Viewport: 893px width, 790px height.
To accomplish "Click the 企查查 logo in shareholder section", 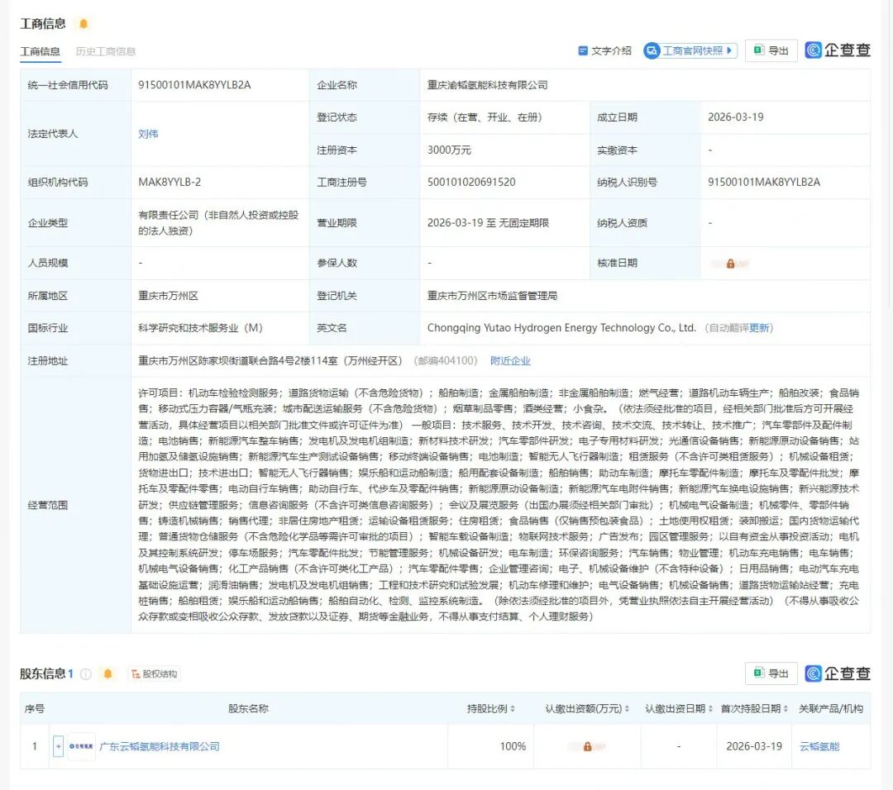I will pos(838,673).
